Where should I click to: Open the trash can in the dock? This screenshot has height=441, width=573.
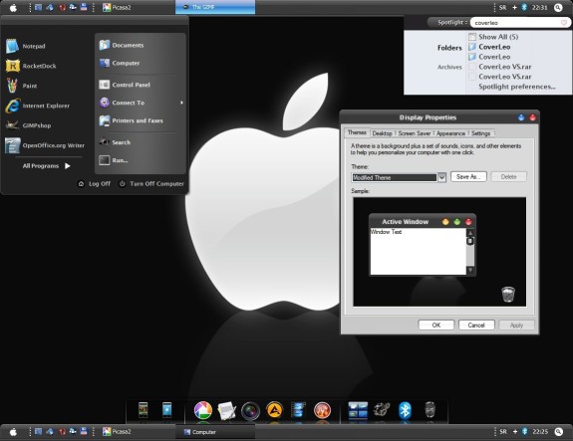point(430,410)
